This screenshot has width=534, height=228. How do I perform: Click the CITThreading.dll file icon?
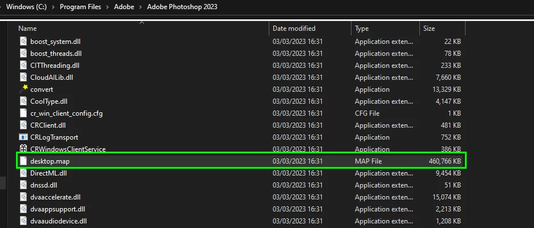[23, 66]
